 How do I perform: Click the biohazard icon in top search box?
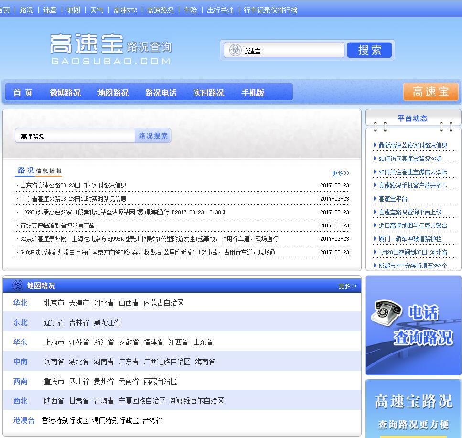pyautogui.click(x=235, y=50)
